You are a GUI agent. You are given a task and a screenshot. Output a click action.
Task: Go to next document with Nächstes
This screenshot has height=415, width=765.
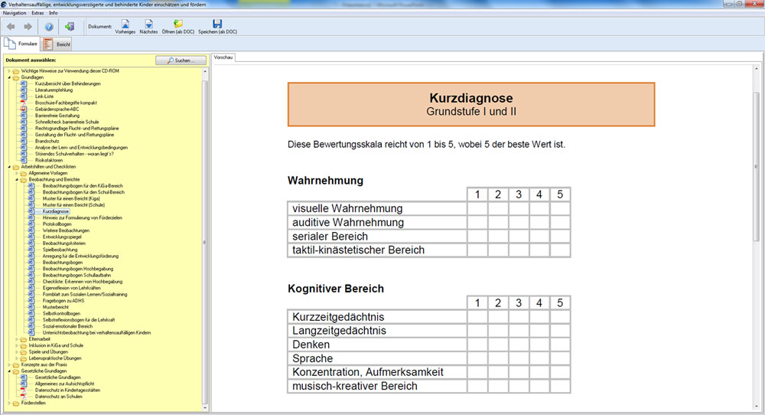point(148,27)
